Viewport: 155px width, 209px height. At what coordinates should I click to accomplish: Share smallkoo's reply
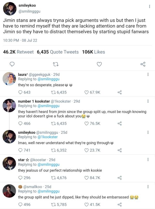pyautogui.click(x=119, y=205)
